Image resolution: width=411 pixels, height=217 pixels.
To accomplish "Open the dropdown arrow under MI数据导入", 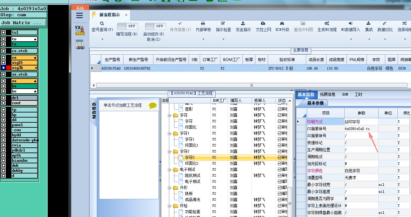I will [351, 39].
